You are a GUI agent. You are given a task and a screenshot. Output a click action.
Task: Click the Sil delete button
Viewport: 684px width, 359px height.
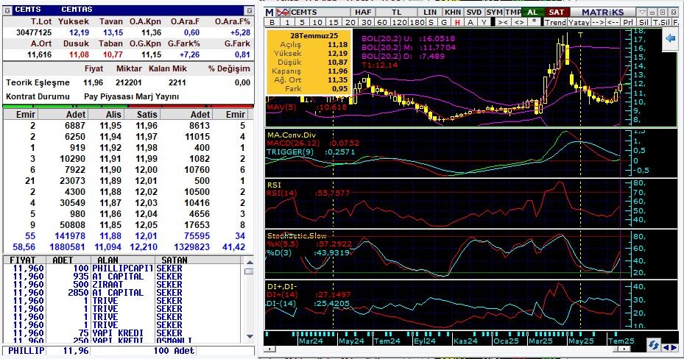click(644, 22)
